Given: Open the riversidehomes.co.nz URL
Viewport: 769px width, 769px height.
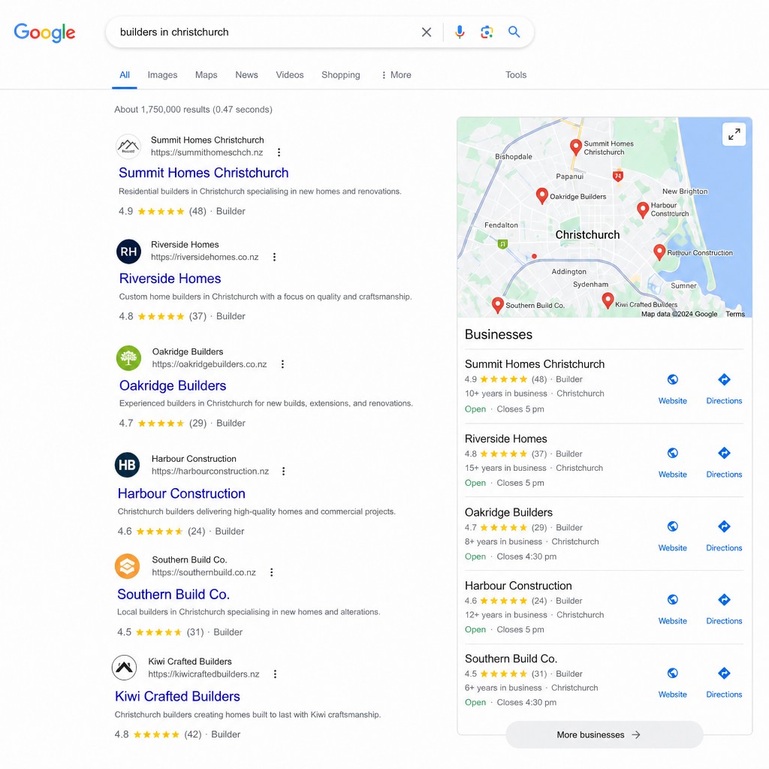Looking at the screenshot, I should tap(204, 257).
